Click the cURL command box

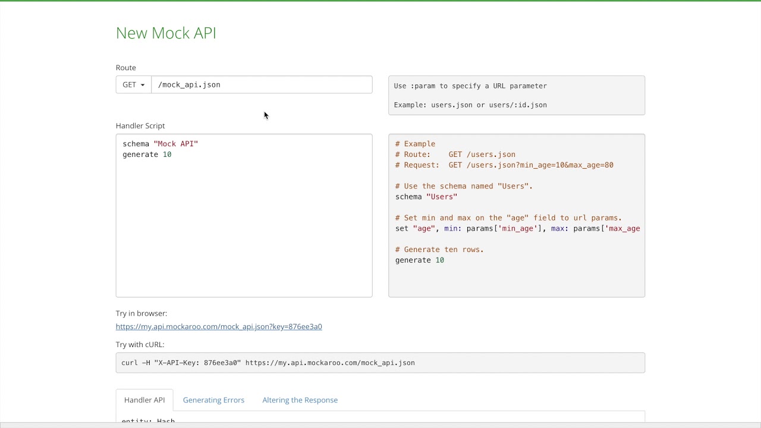(x=380, y=363)
